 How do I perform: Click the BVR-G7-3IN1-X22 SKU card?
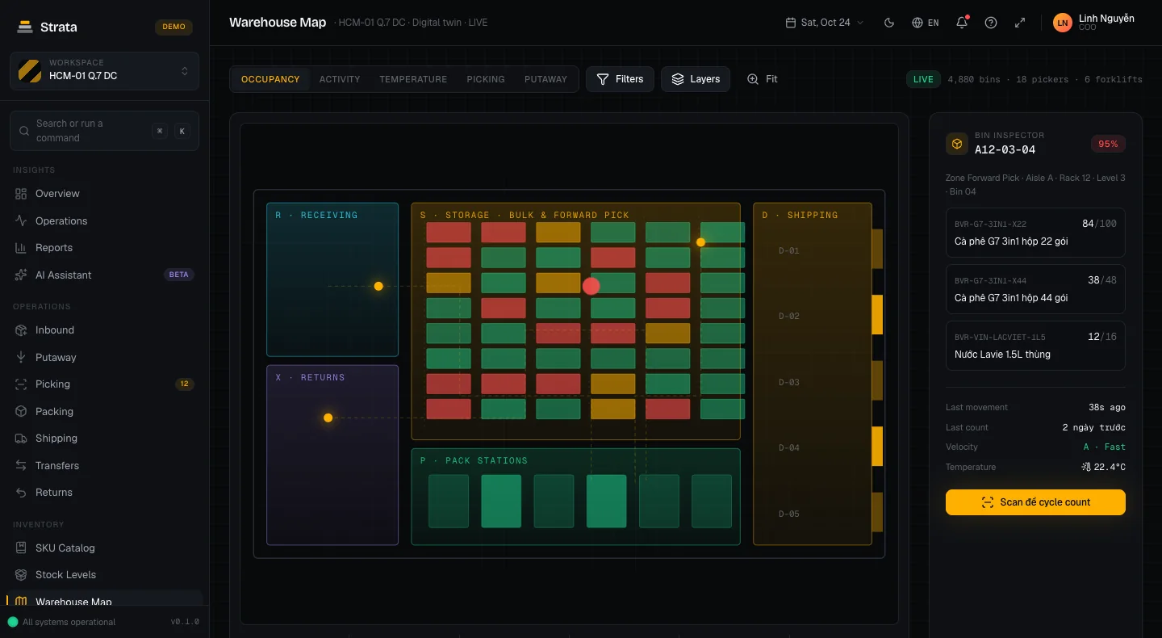pos(1035,233)
